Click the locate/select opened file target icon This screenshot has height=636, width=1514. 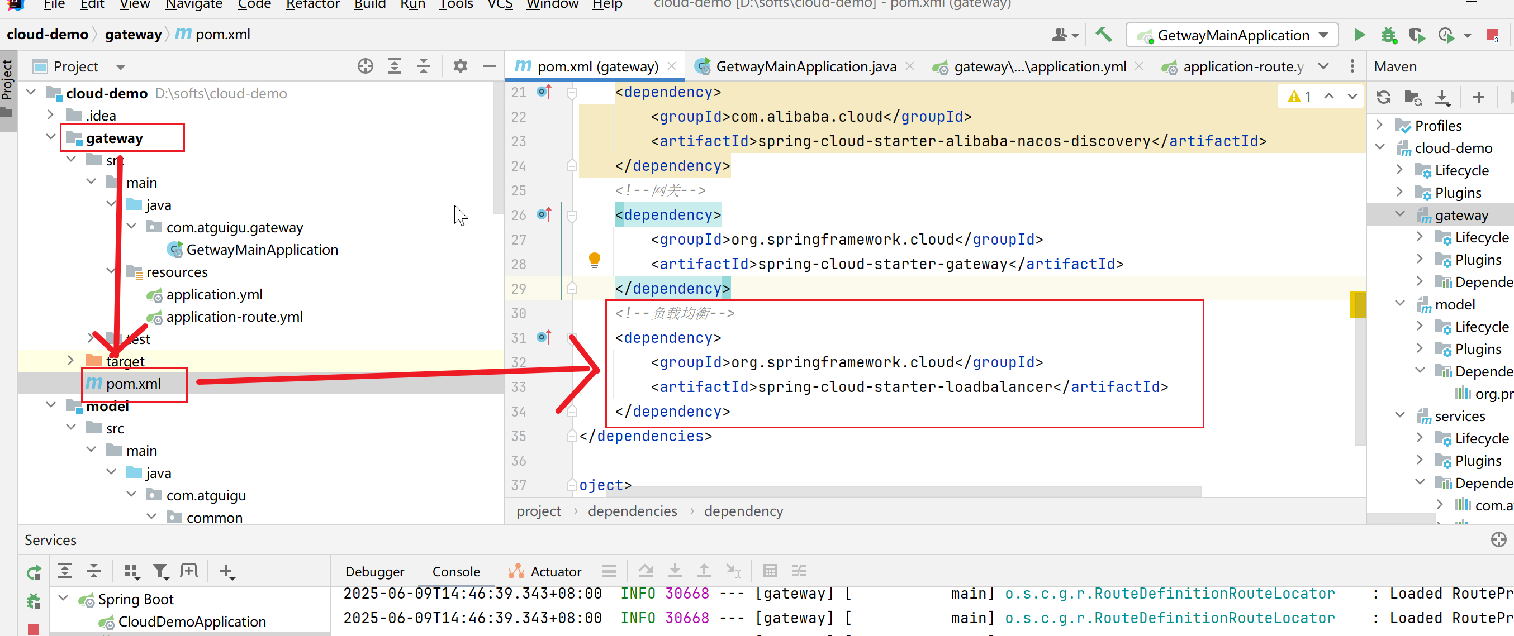click(365, 66)
